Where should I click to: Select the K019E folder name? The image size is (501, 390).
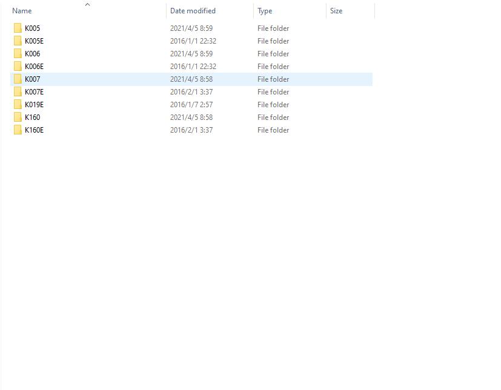34,105
